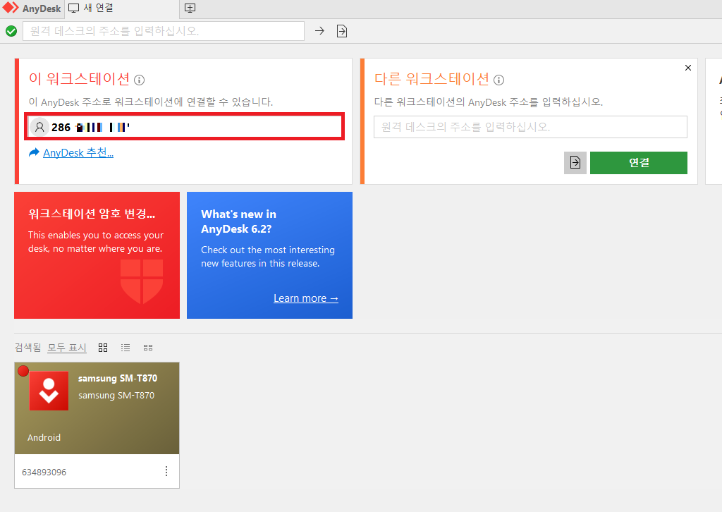Focus the 다른 워크스테이션 address input
The height and width of the screenshot is (512, 722).
point(530,127)
